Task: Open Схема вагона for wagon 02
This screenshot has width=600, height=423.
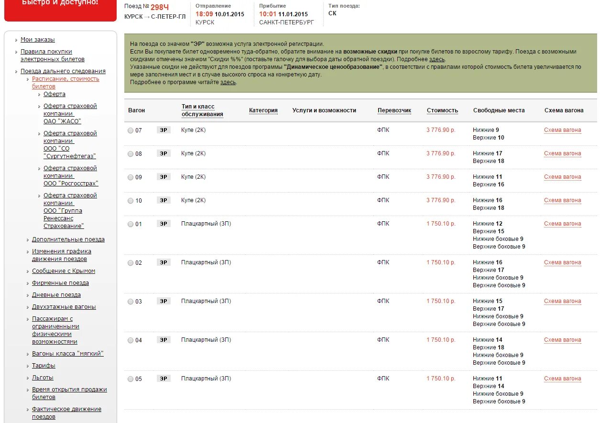Action: pos(563,262)
